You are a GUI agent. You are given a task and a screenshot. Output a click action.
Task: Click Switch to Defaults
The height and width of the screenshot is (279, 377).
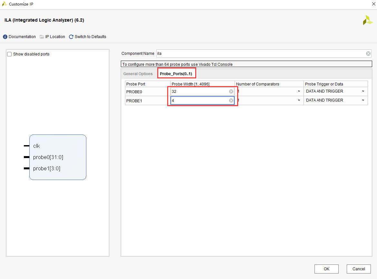(x=91, y=37)
